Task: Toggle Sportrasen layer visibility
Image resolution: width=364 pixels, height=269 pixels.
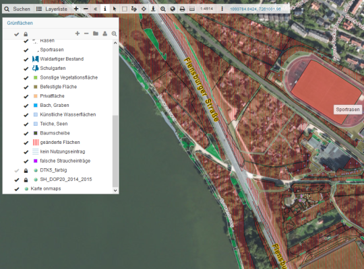Action: [26, 50]
